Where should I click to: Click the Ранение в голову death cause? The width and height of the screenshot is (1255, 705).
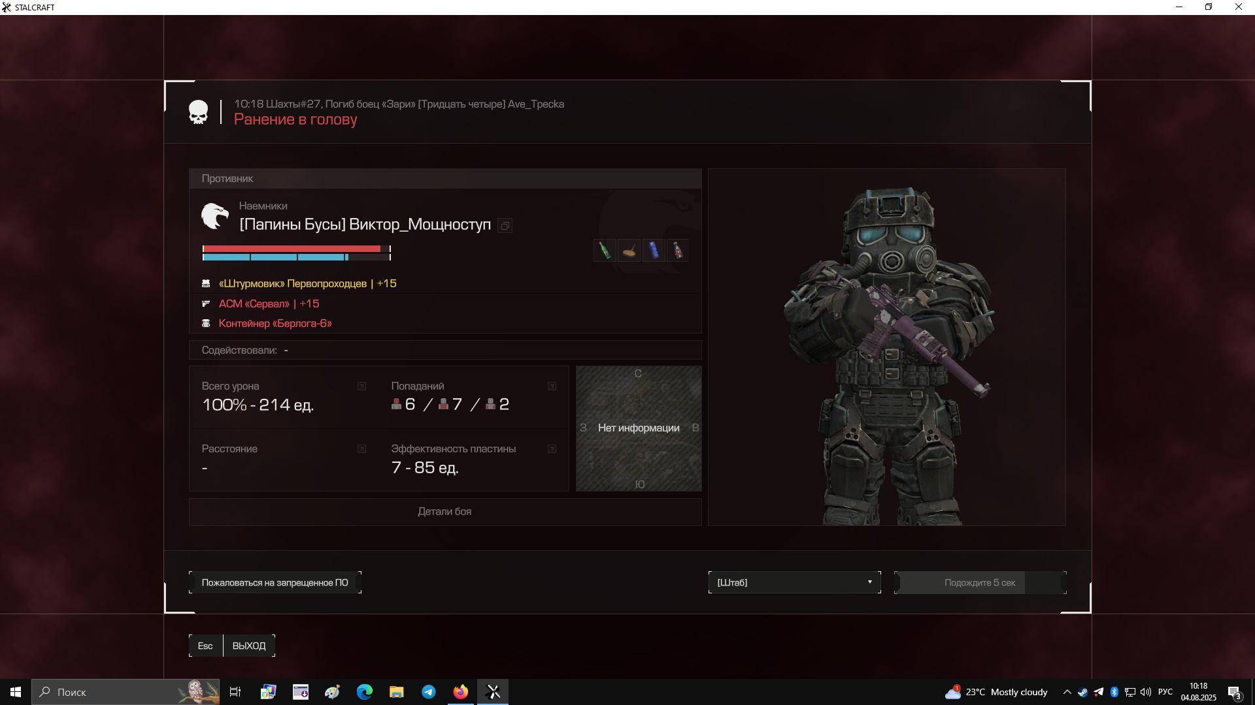(295, 119)
